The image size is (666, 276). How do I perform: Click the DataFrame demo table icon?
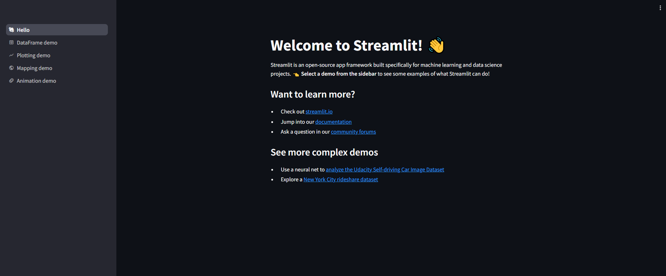pyautogui.click(x=11, y=42)
